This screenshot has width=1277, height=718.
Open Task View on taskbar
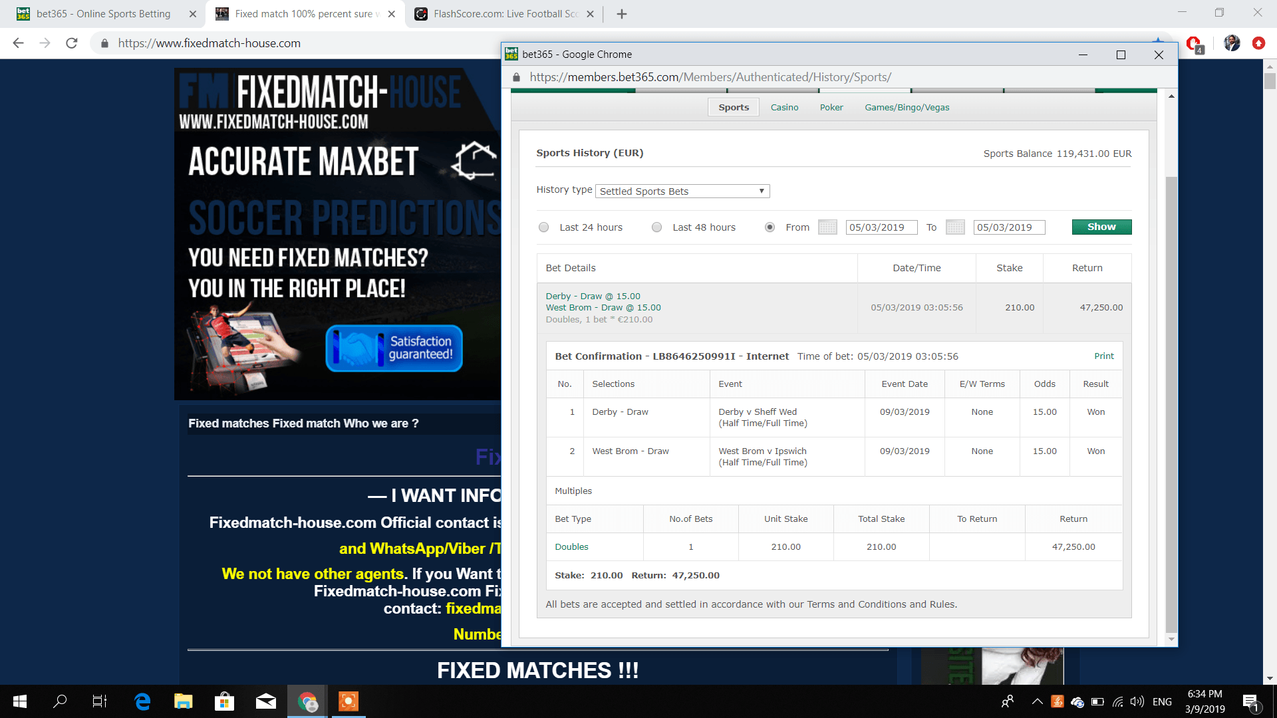[100, 701]
